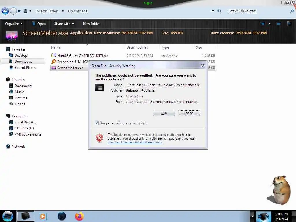Sort by Size column header
Viewport: 296px width, 222px height.
click(x=199, y=47)
